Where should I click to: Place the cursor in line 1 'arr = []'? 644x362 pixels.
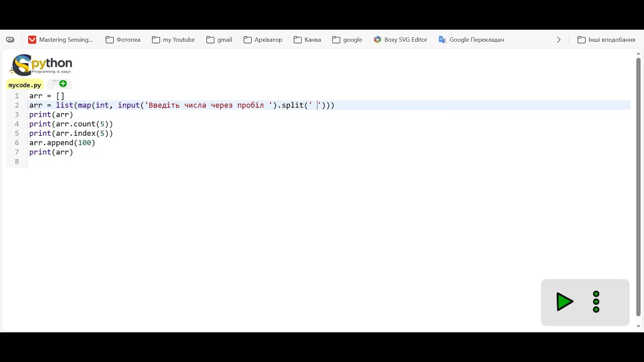coord(47,96)
